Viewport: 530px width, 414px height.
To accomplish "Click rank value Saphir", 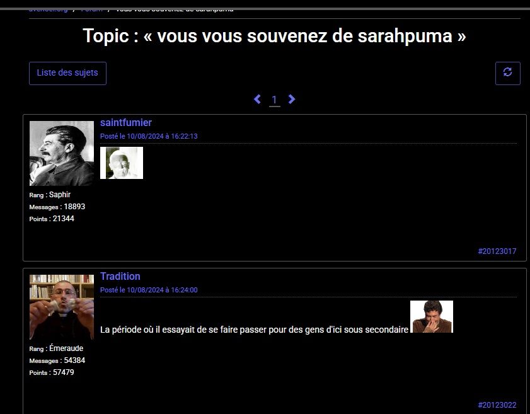I will click(x=60, y=195).
